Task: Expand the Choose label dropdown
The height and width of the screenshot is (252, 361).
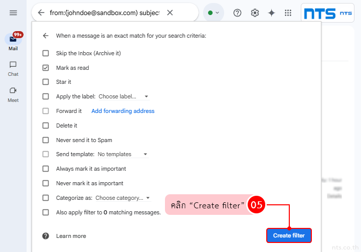Action: tap(123, 96)
